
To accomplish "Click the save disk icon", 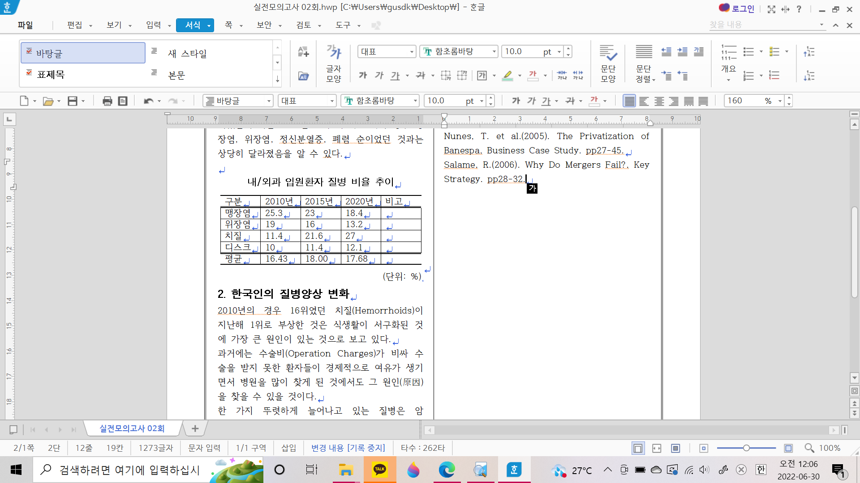I will (73, 101).
